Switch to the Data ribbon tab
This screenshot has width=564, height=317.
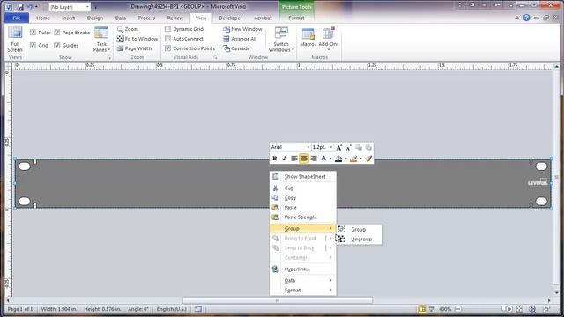(121, 18)
